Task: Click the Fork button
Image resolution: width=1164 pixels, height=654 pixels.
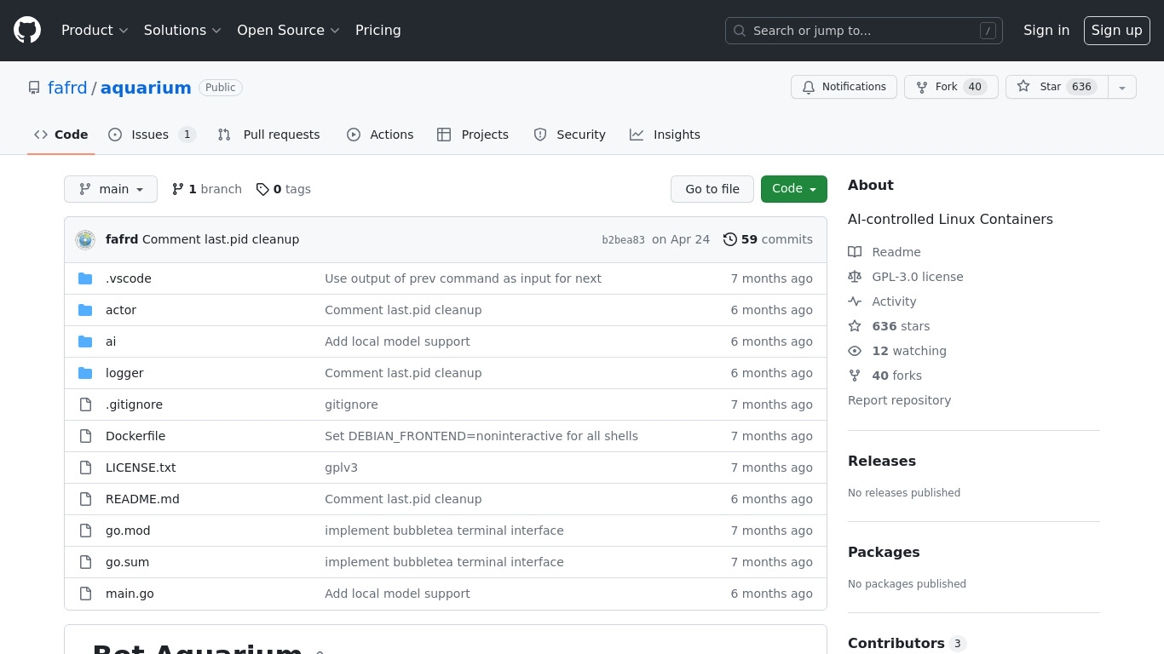Action: point(951,87)
